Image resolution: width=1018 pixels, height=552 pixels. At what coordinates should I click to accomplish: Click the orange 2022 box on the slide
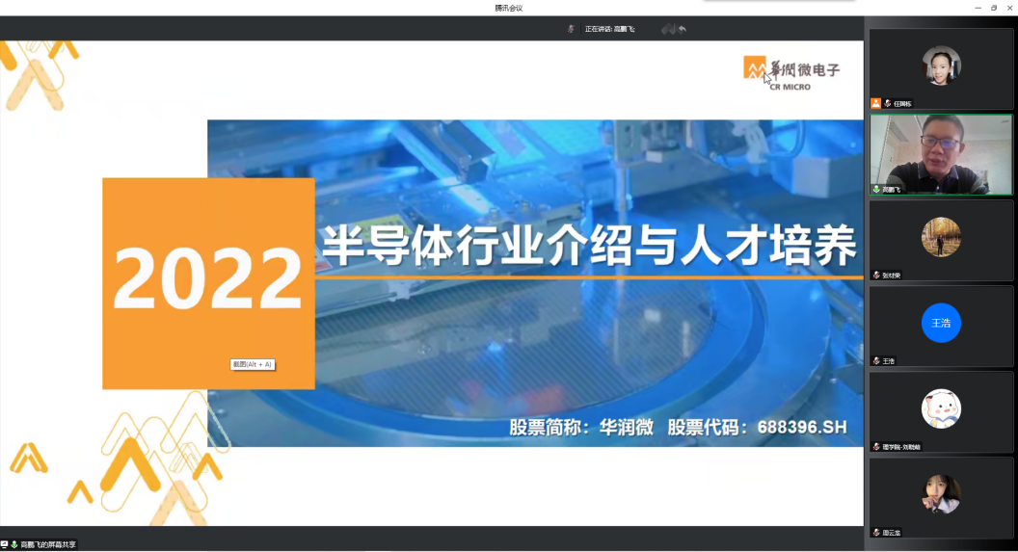click(208, 282)
